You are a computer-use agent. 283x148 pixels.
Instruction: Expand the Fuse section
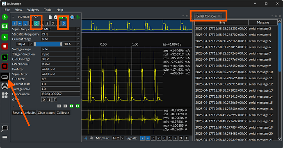pyautogui.click(x=13, y=106)
